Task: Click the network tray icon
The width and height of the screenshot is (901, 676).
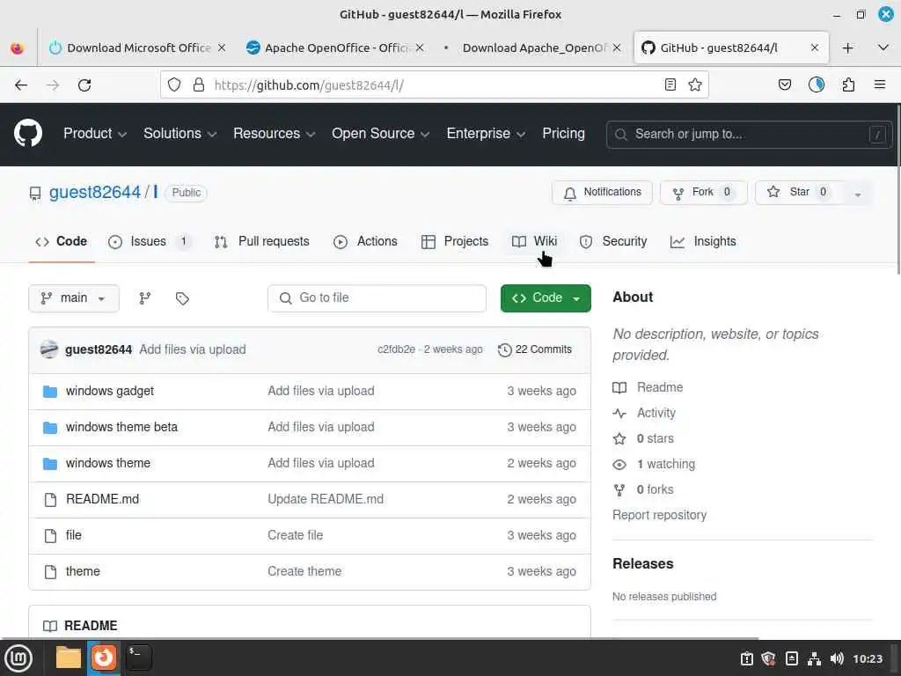Action: [814, 658]
